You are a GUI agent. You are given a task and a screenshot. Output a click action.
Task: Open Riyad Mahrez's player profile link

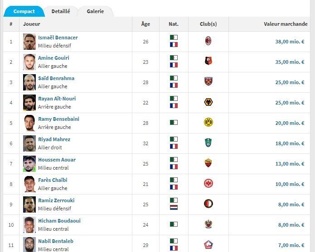(54, 139)
